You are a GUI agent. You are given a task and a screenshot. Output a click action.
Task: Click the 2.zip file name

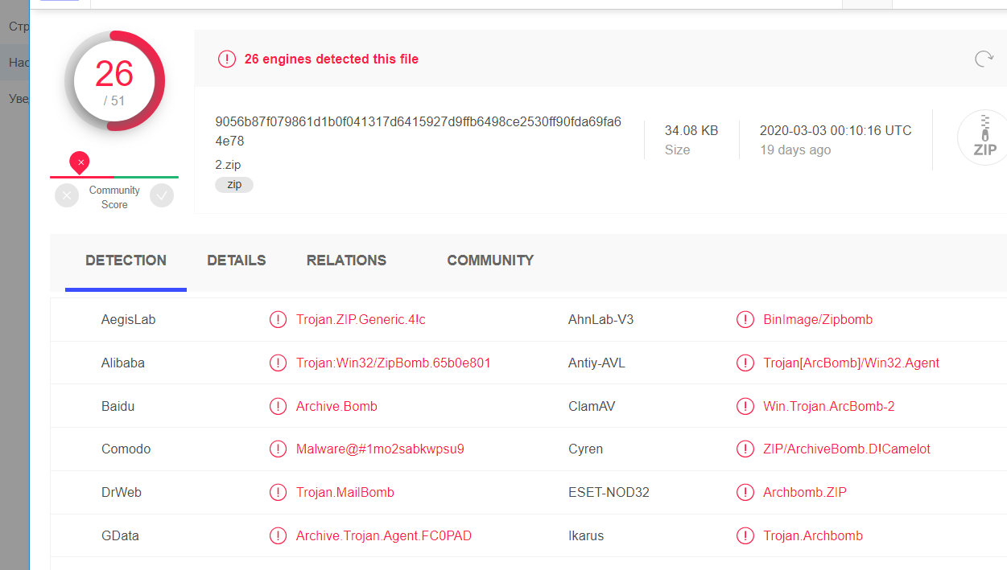pyautogui.click(x=228, y=165)
